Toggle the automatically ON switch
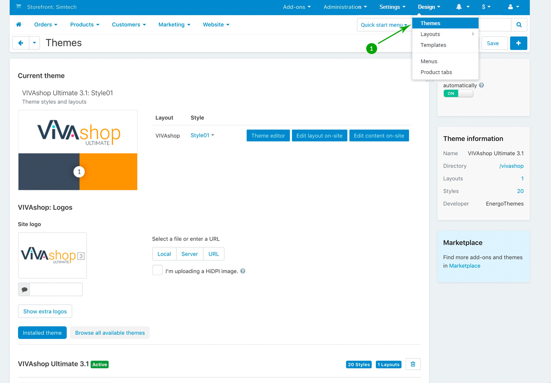This screenshot has width=551, height=383. coord(458,93)
